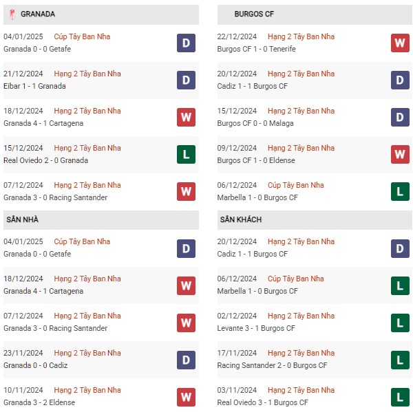
Task: Select the BURGOS CF section header
Action: (315, 14)
